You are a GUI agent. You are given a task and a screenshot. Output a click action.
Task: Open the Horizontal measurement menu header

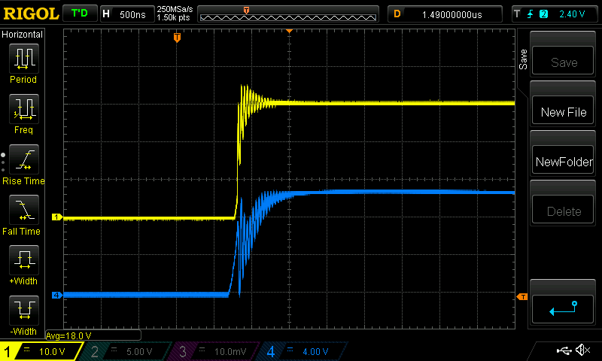pos(23,35)
